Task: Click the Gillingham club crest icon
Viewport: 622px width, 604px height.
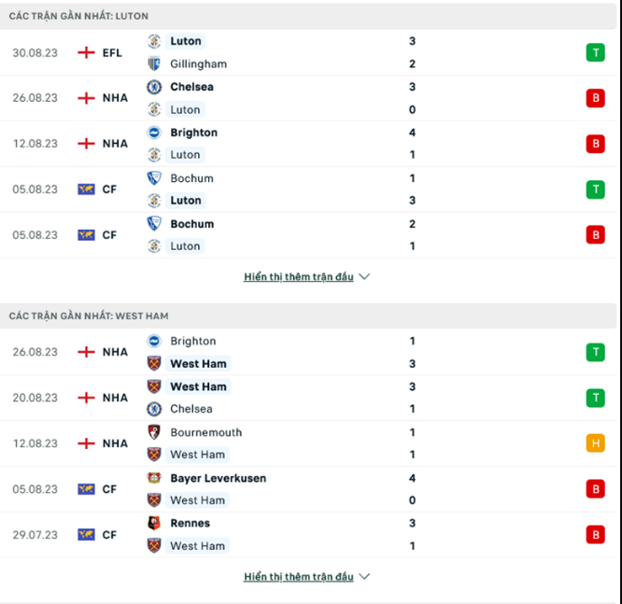Action: tap(154, 64)
